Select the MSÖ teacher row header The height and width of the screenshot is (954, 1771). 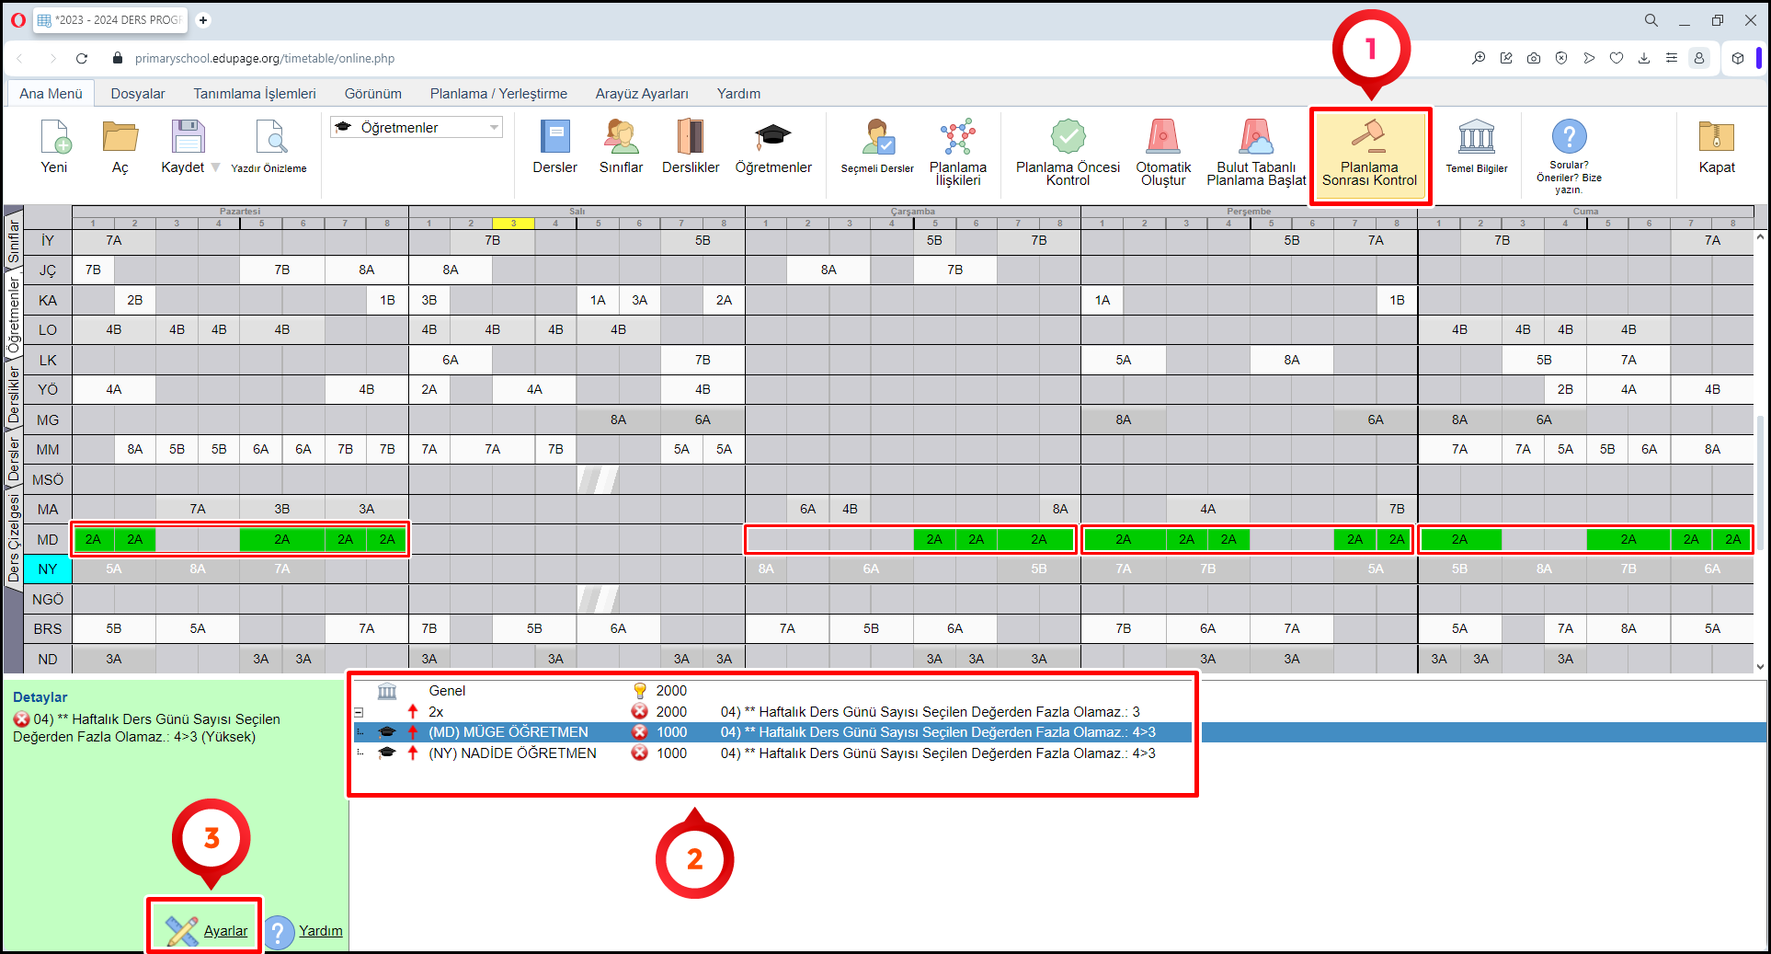(48, 480)
